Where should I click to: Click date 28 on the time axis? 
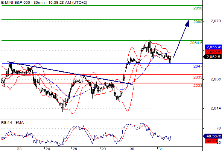click(75, 149)
